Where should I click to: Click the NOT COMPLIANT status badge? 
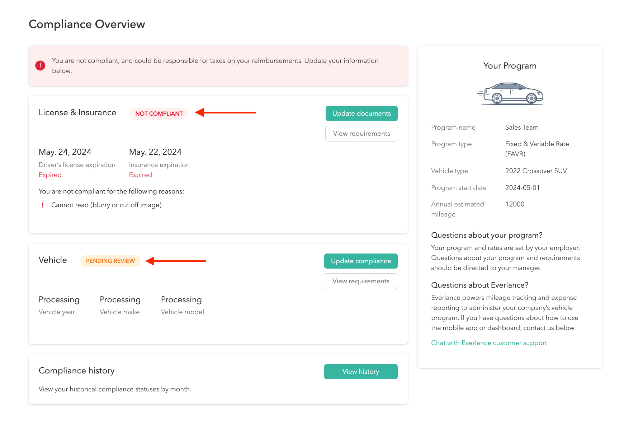[x=159, y=113]
